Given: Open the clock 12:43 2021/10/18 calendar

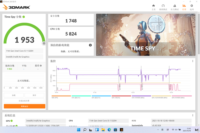Looking at the screenshot, I should pyautogui.click(x=187, y=130).
